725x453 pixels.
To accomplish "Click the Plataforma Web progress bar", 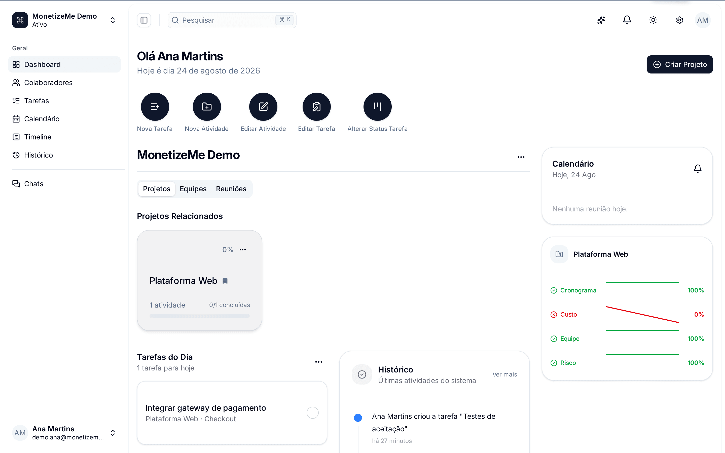I will click(x=200, y=316).
